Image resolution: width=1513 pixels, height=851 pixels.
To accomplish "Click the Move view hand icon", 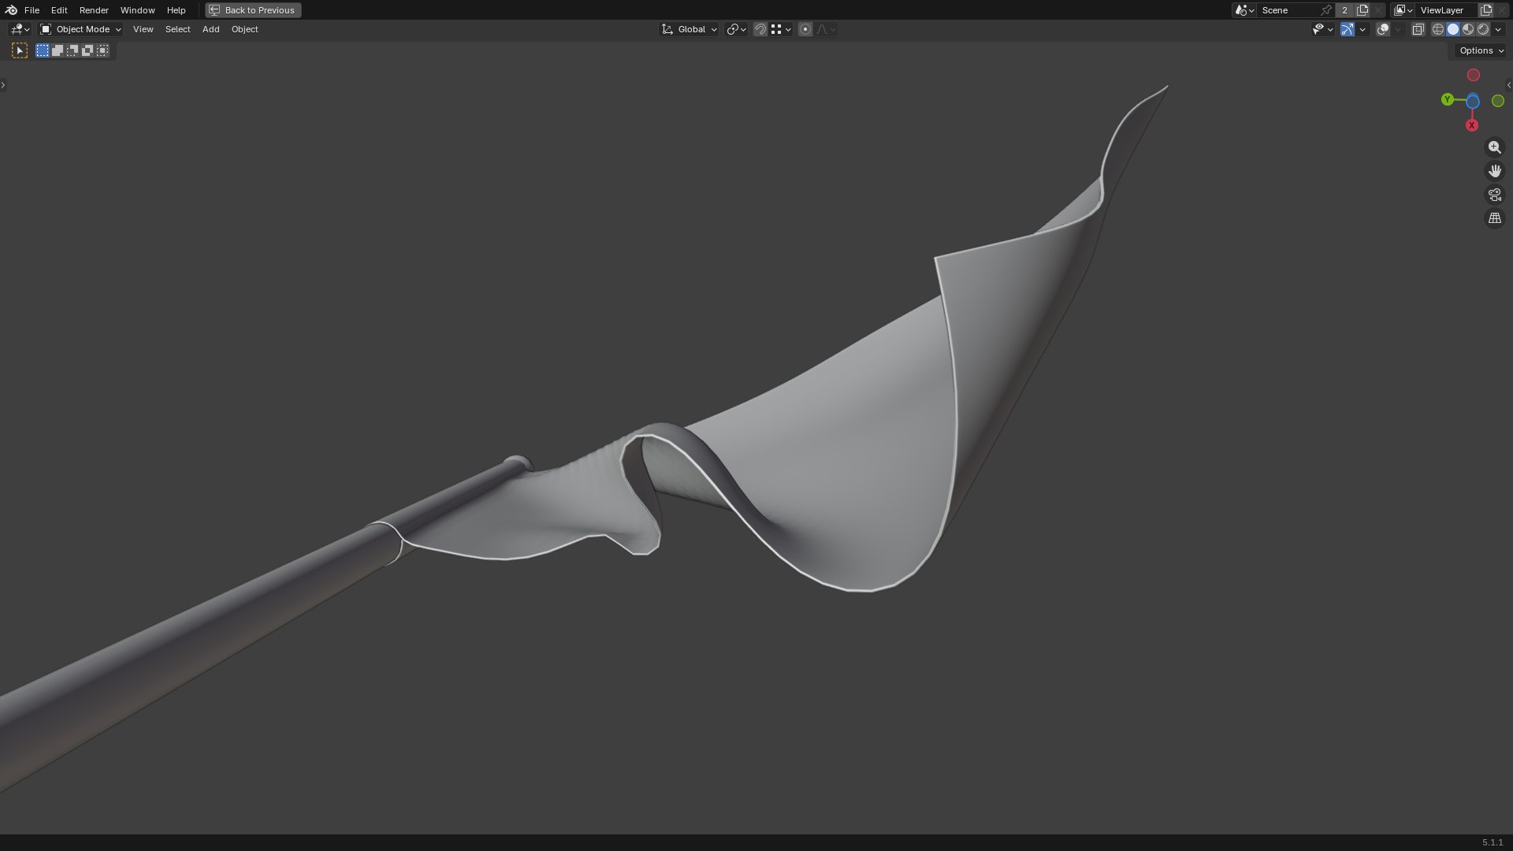I will tap(1494, 171).
